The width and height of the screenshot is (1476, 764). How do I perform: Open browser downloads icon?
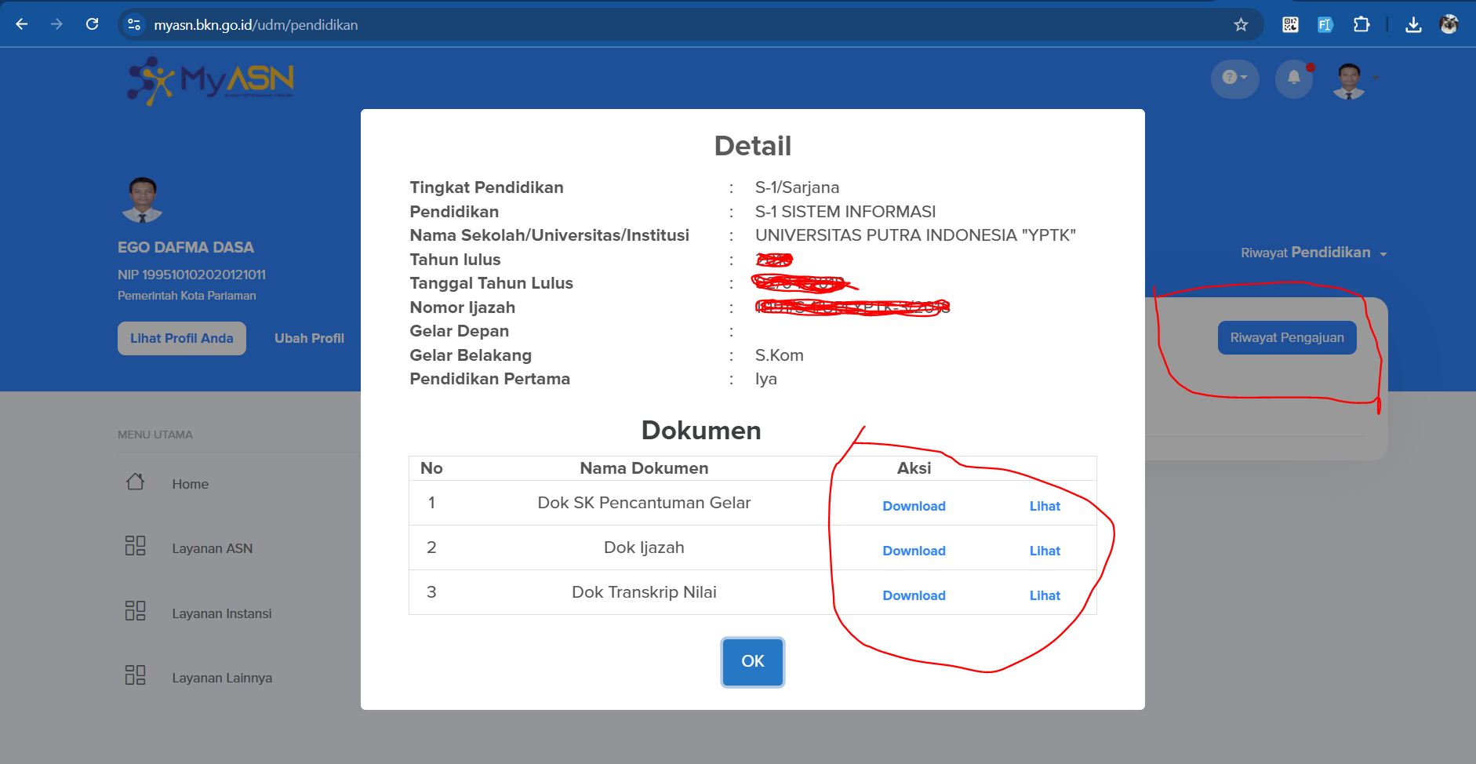(x=1413, y=25)
